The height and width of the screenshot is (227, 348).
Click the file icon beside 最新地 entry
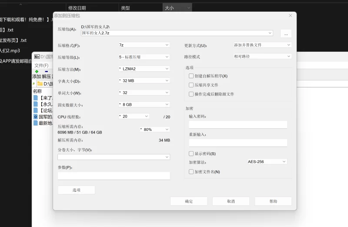click(x=36, y=123)
